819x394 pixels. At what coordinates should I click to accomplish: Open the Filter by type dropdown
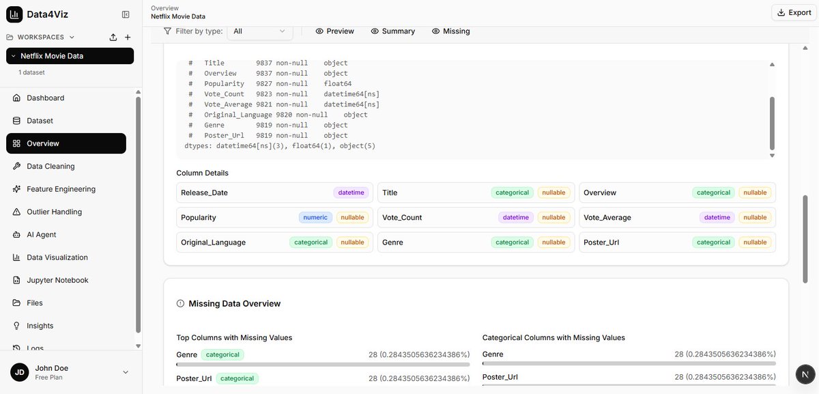(x=259, y=30)
